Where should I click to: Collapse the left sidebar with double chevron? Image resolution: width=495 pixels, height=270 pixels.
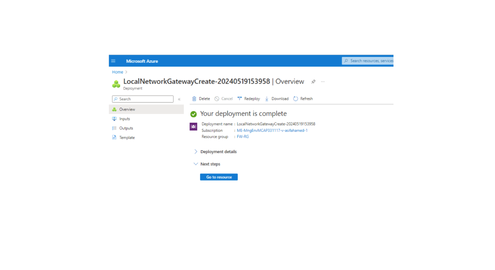pos(179,99)
